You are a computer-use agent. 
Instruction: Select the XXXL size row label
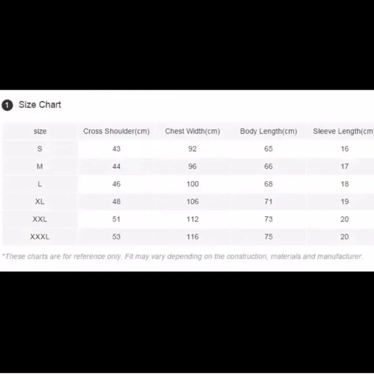click(40, 237)
